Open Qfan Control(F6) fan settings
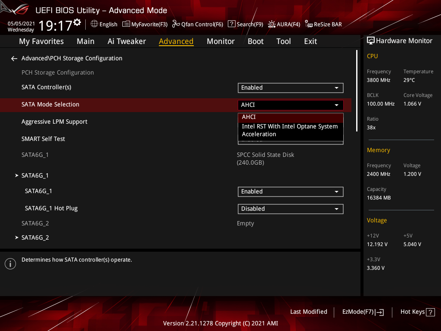 [198, 24]
